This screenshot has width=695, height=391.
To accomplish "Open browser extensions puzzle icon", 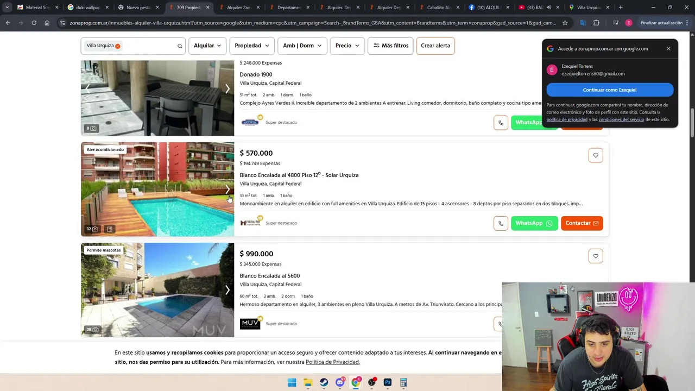I will coord(596,23).
